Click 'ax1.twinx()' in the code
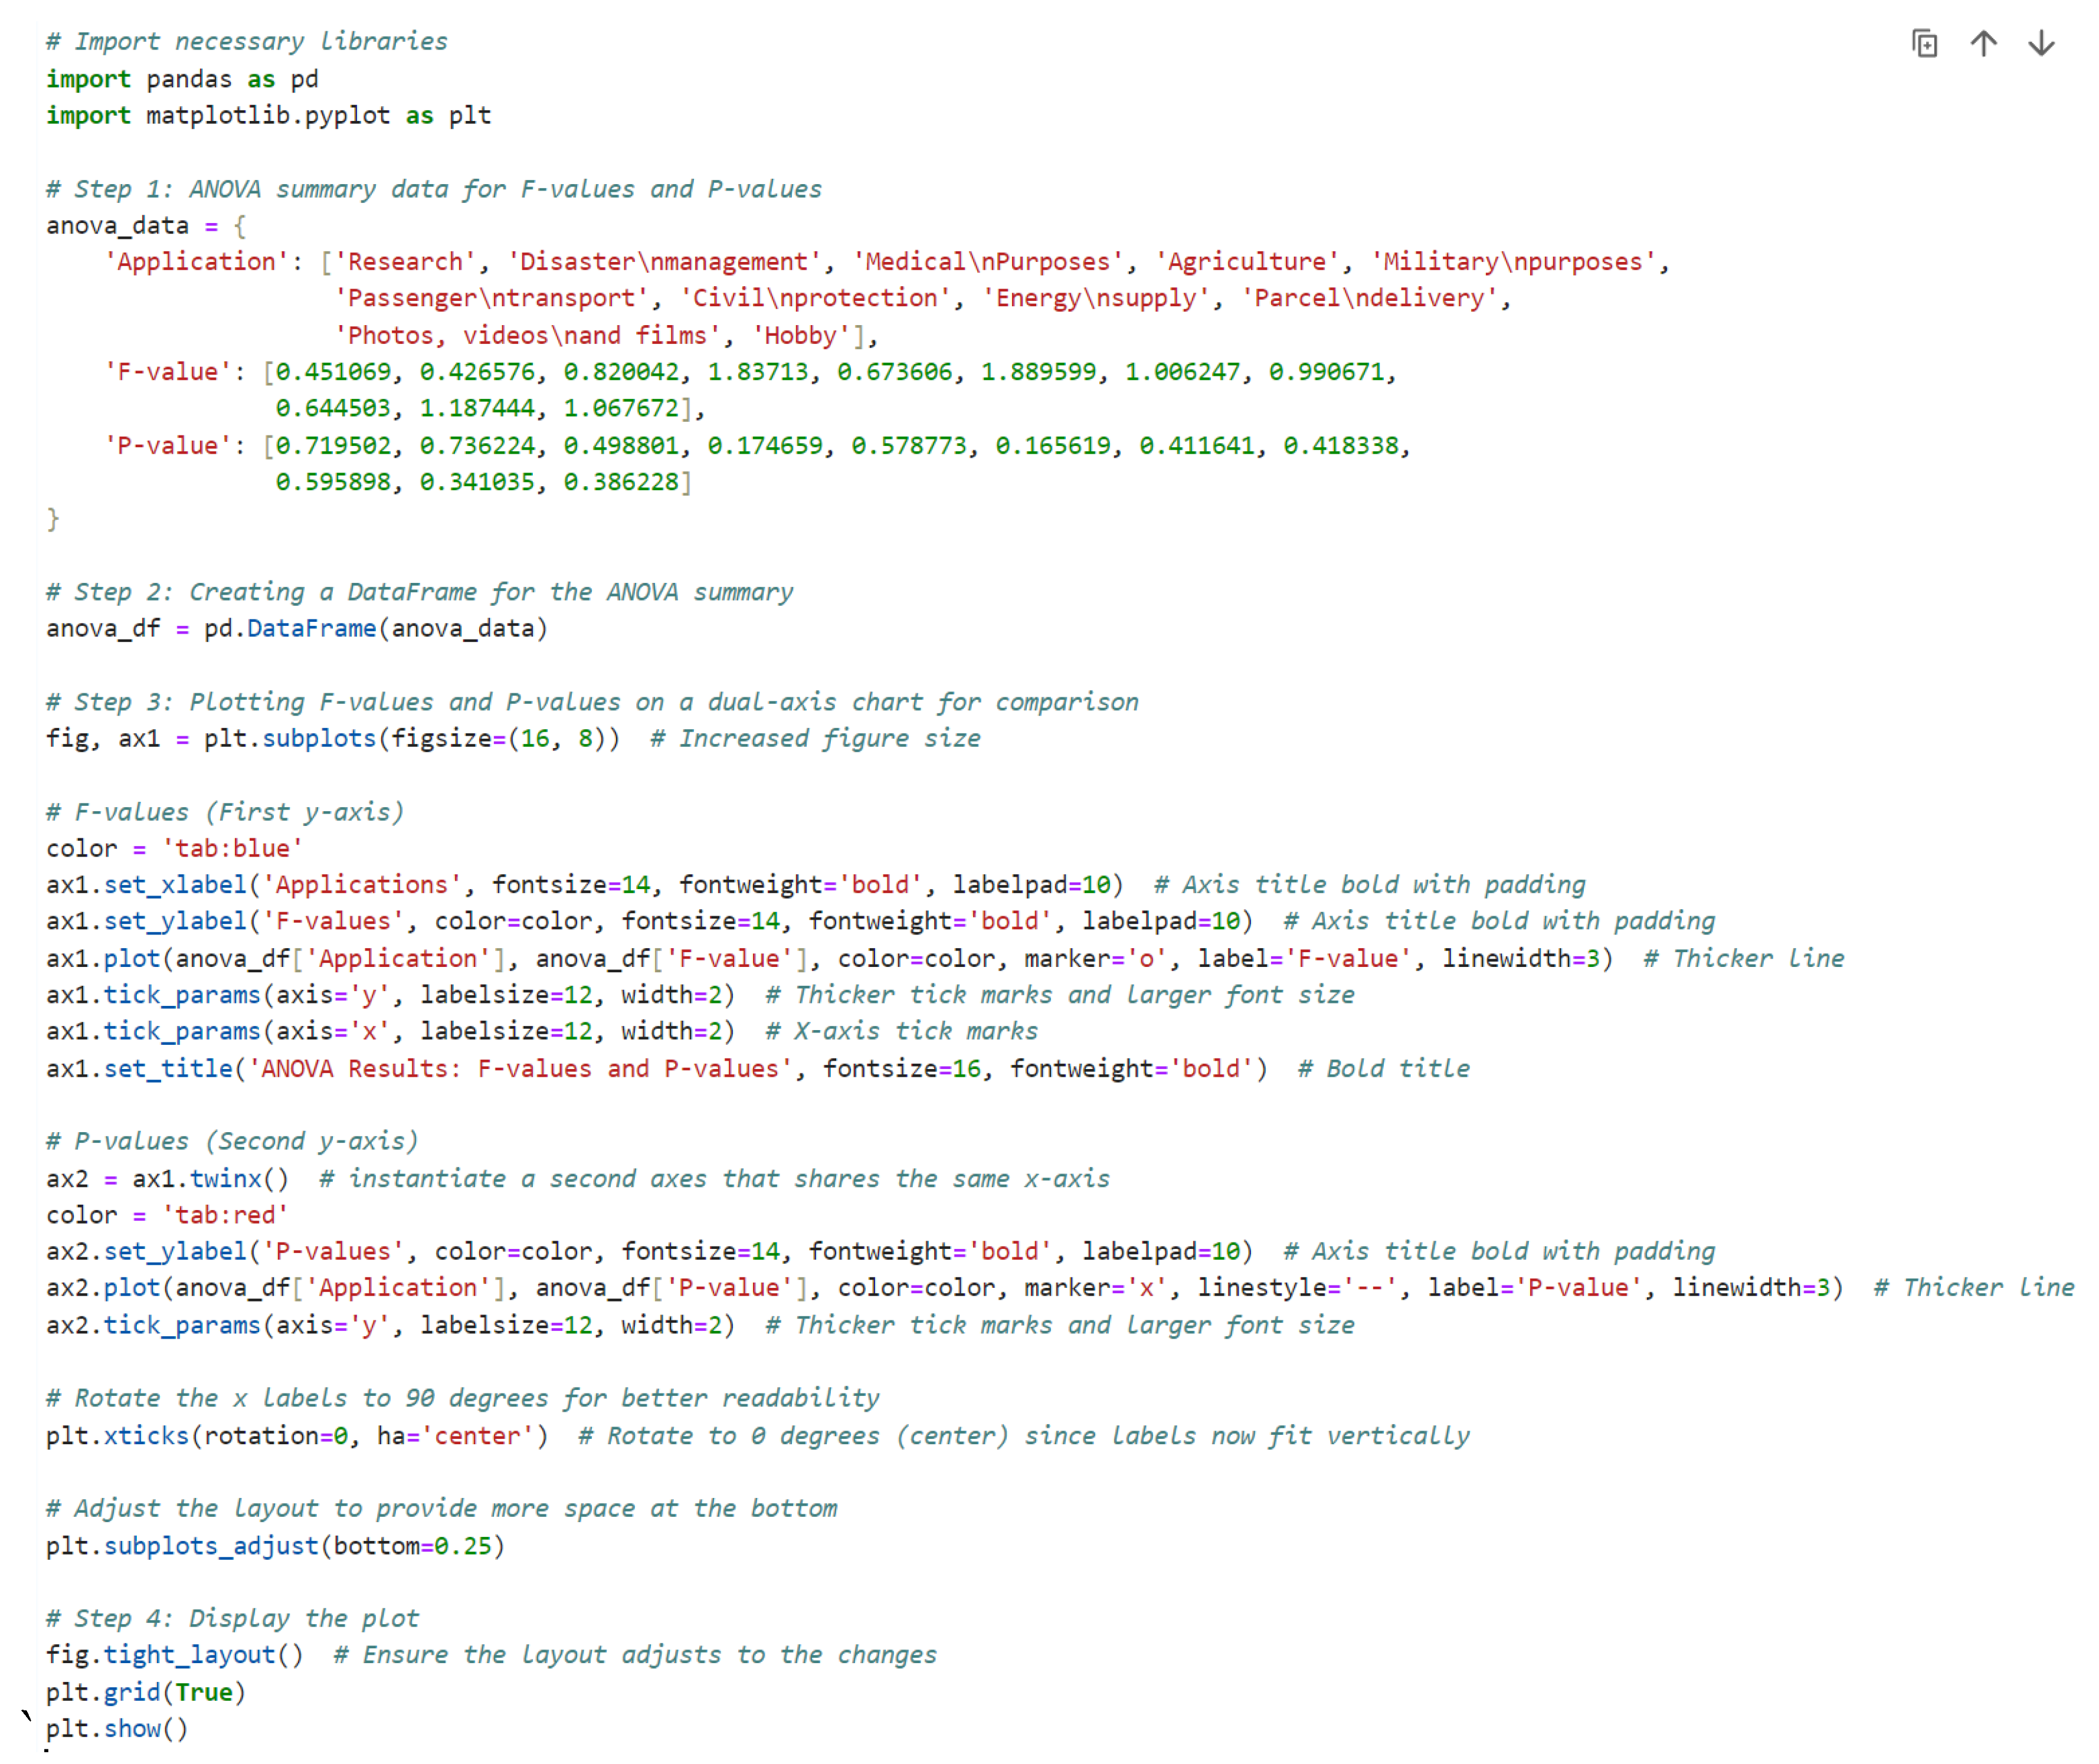Viewport: 2099px width, 1764px height. coord(210,1180)
